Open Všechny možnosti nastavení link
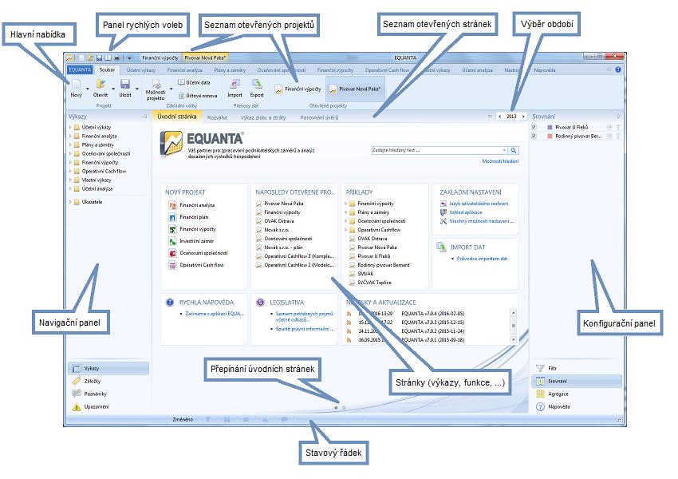Screen dimensions: 678x479 coord(481,221)
